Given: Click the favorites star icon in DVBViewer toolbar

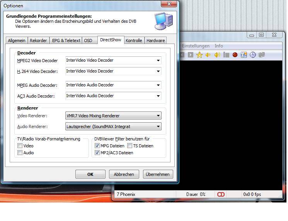Looking at the screenshot, I should [199, 55].
